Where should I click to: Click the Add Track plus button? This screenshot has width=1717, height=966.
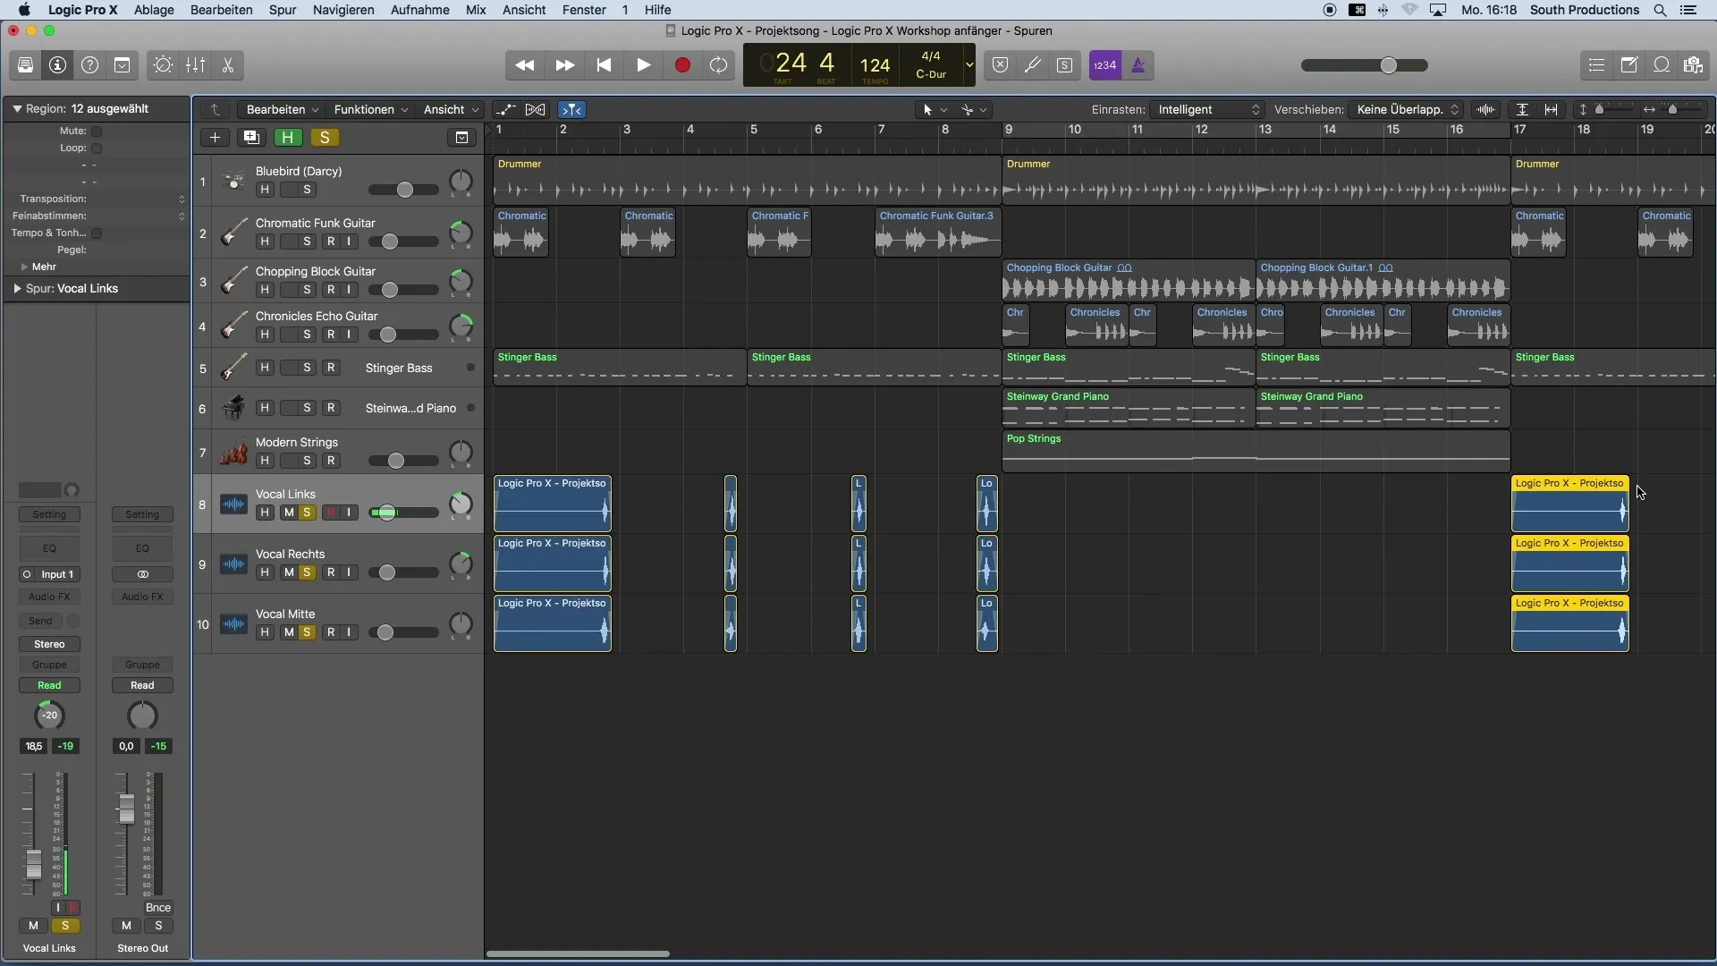point(214,137)
